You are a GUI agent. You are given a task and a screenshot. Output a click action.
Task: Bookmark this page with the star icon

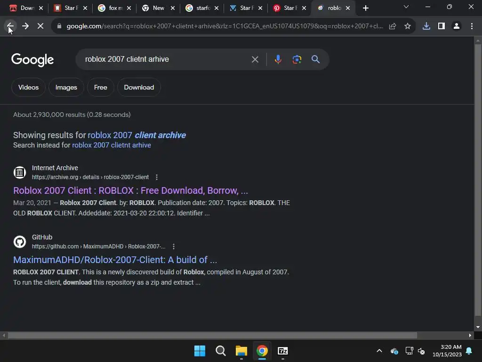point(408,26)
